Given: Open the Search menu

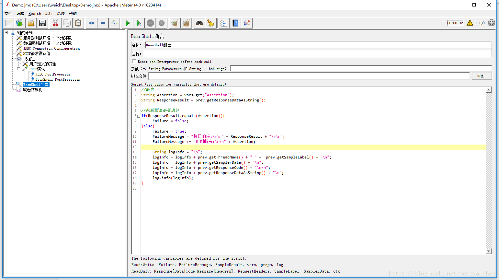Looking at the screenshot, I should [x=35, y=13].
